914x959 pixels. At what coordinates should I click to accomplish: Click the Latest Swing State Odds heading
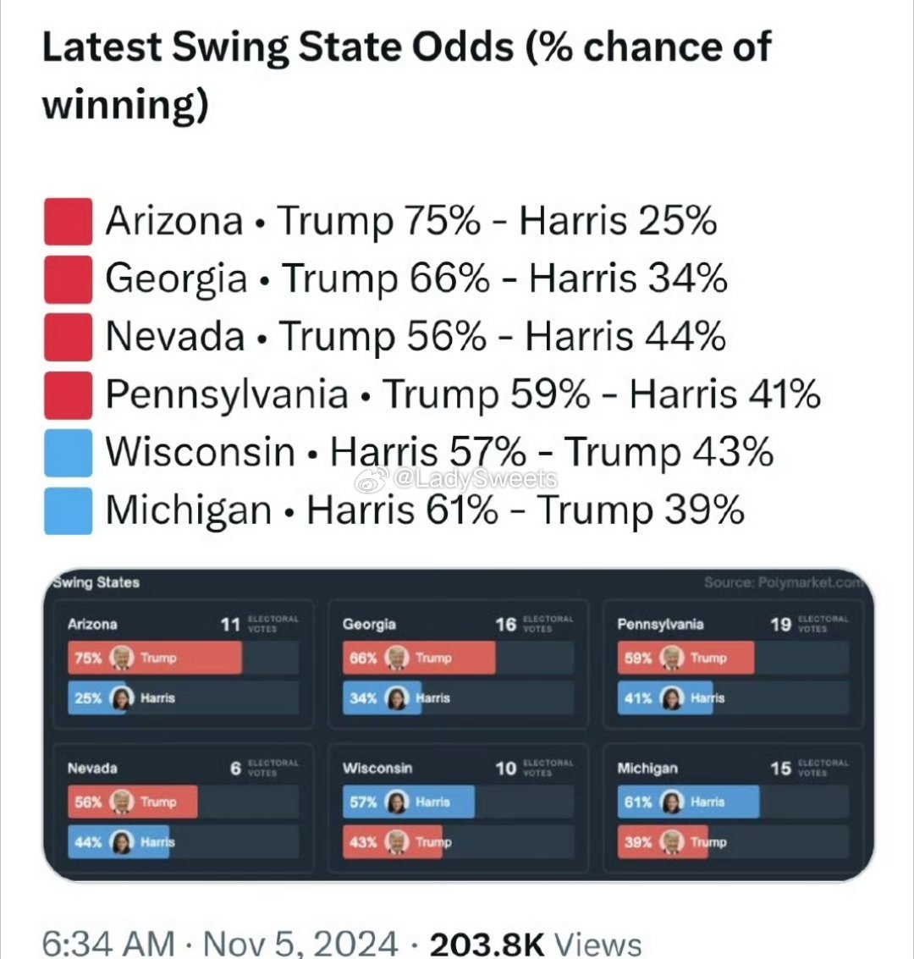[x=406, y=76]
